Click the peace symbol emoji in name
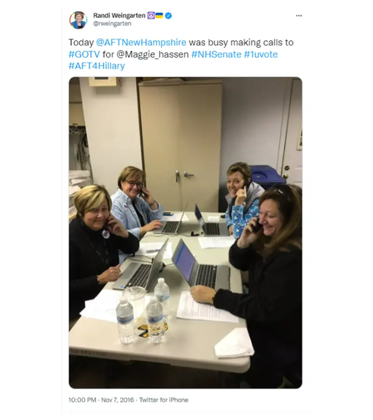The image size is (373, 420). point(151,15)
